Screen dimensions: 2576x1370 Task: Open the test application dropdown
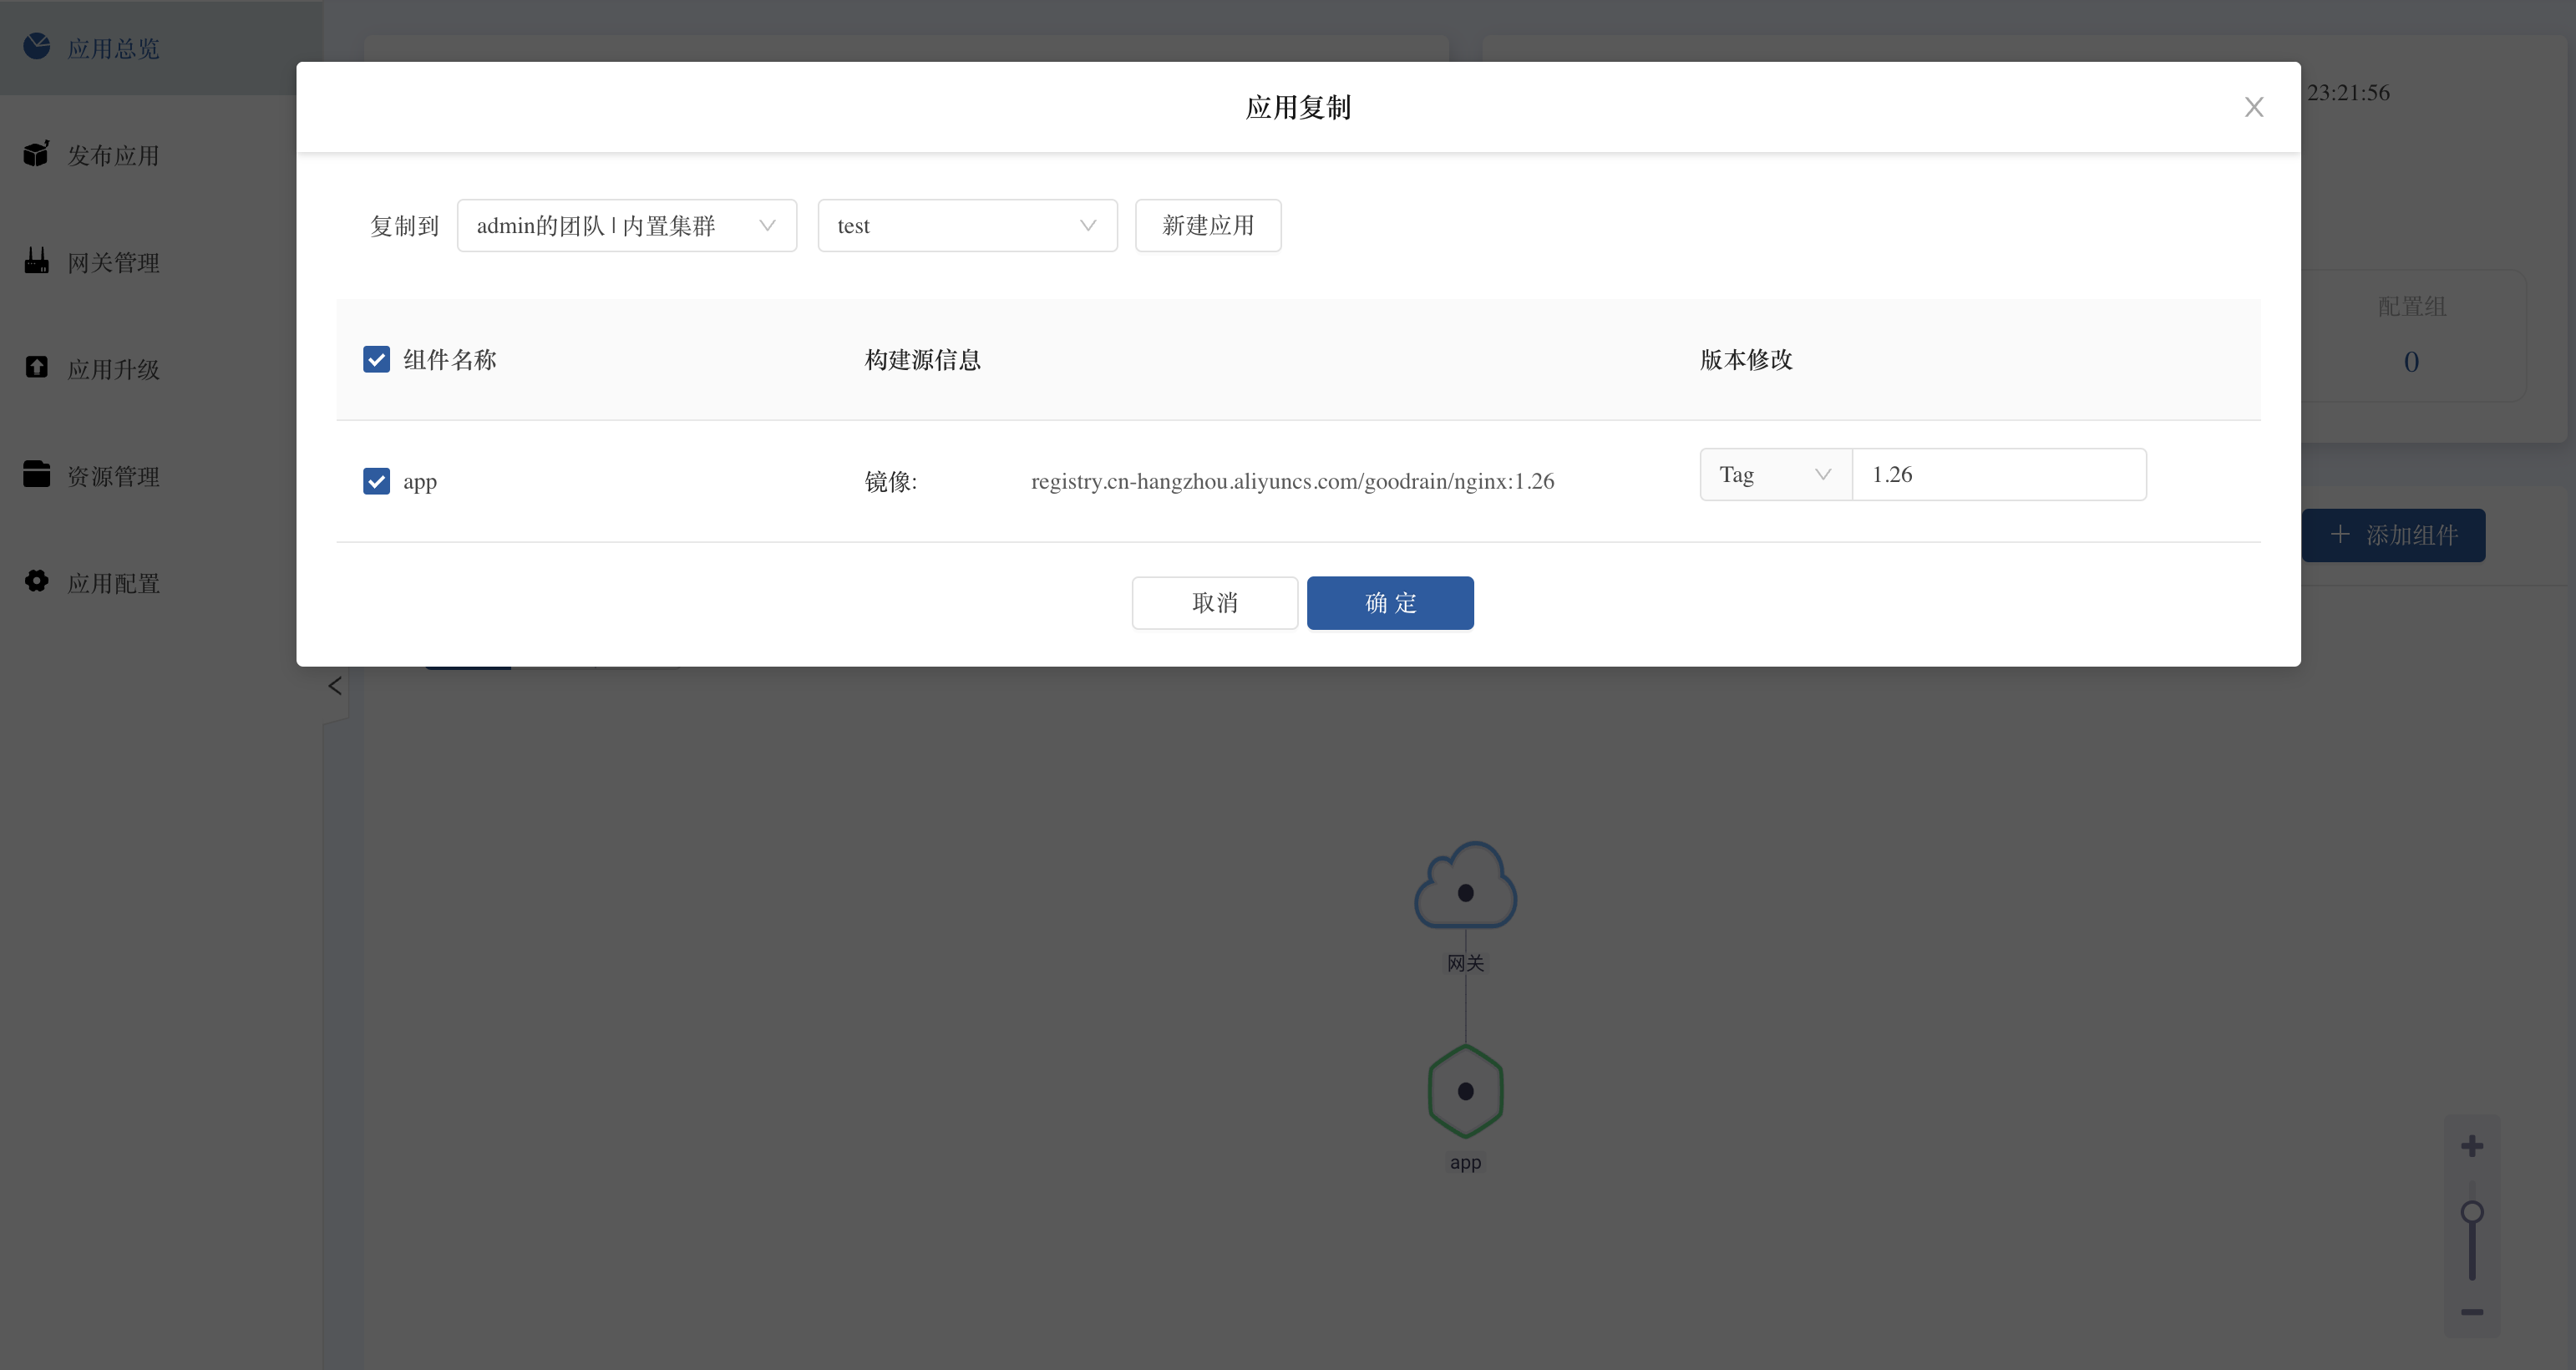click(967, 226)
